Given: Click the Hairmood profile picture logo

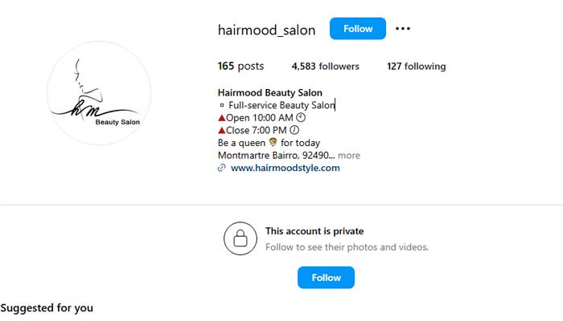Looking at the screenshot, I should coord(99,93).
